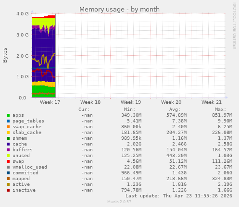Click the 'unused' legend label
The width and height of the screenshot is (239, 207).
pos(21,156)
